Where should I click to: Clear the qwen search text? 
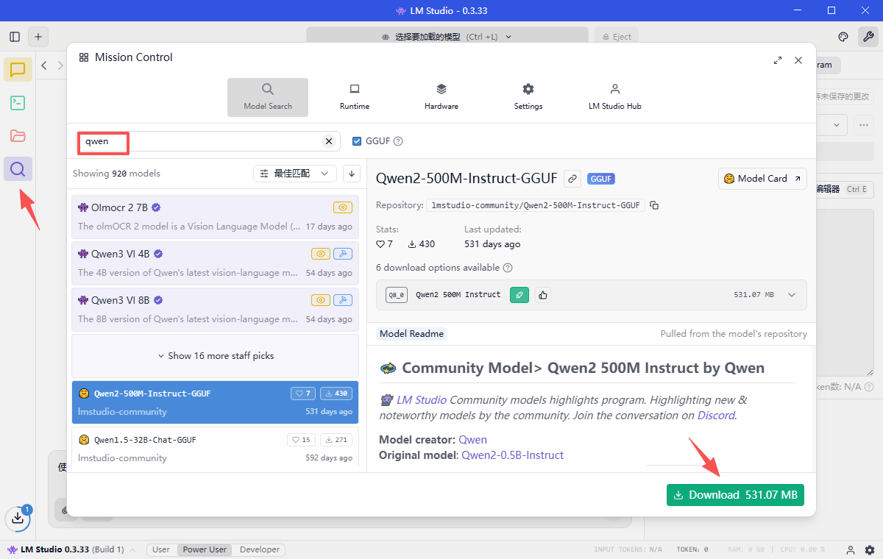pyautogui.click(x=329, y=141)
